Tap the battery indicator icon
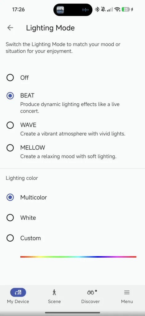145x316 pixels. [x=126, y=9]
